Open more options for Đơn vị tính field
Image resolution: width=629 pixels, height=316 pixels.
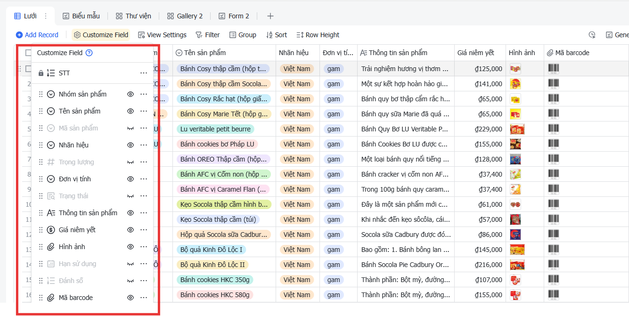coord(144,179)
